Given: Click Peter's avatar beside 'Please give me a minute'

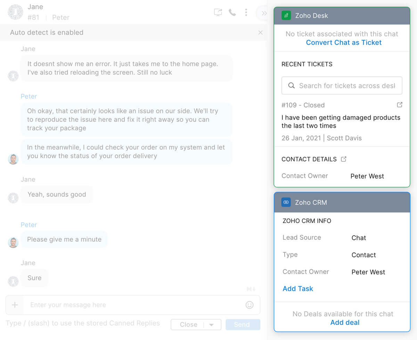Looking at the screenshot, I should point(13,242).
